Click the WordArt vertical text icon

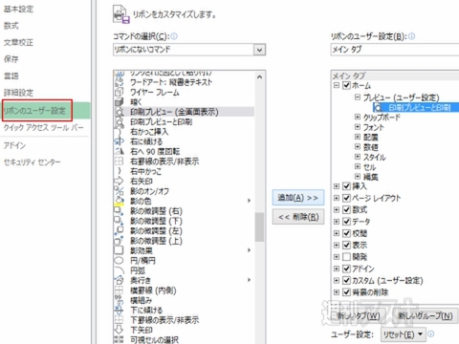pos(119,82)
